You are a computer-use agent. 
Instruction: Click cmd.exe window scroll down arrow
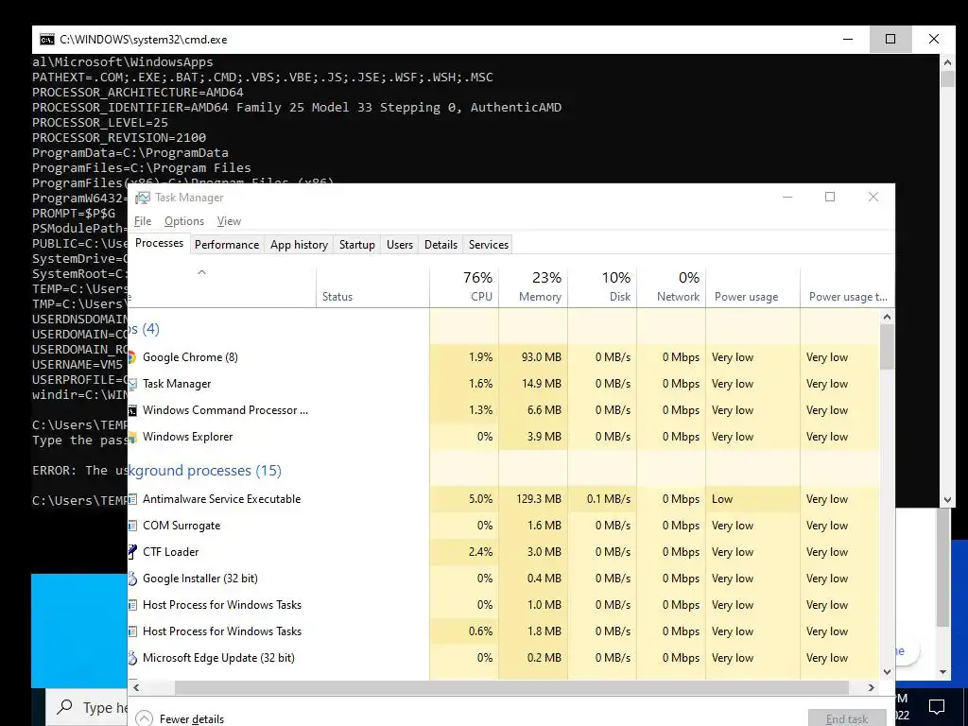(947, 500)
